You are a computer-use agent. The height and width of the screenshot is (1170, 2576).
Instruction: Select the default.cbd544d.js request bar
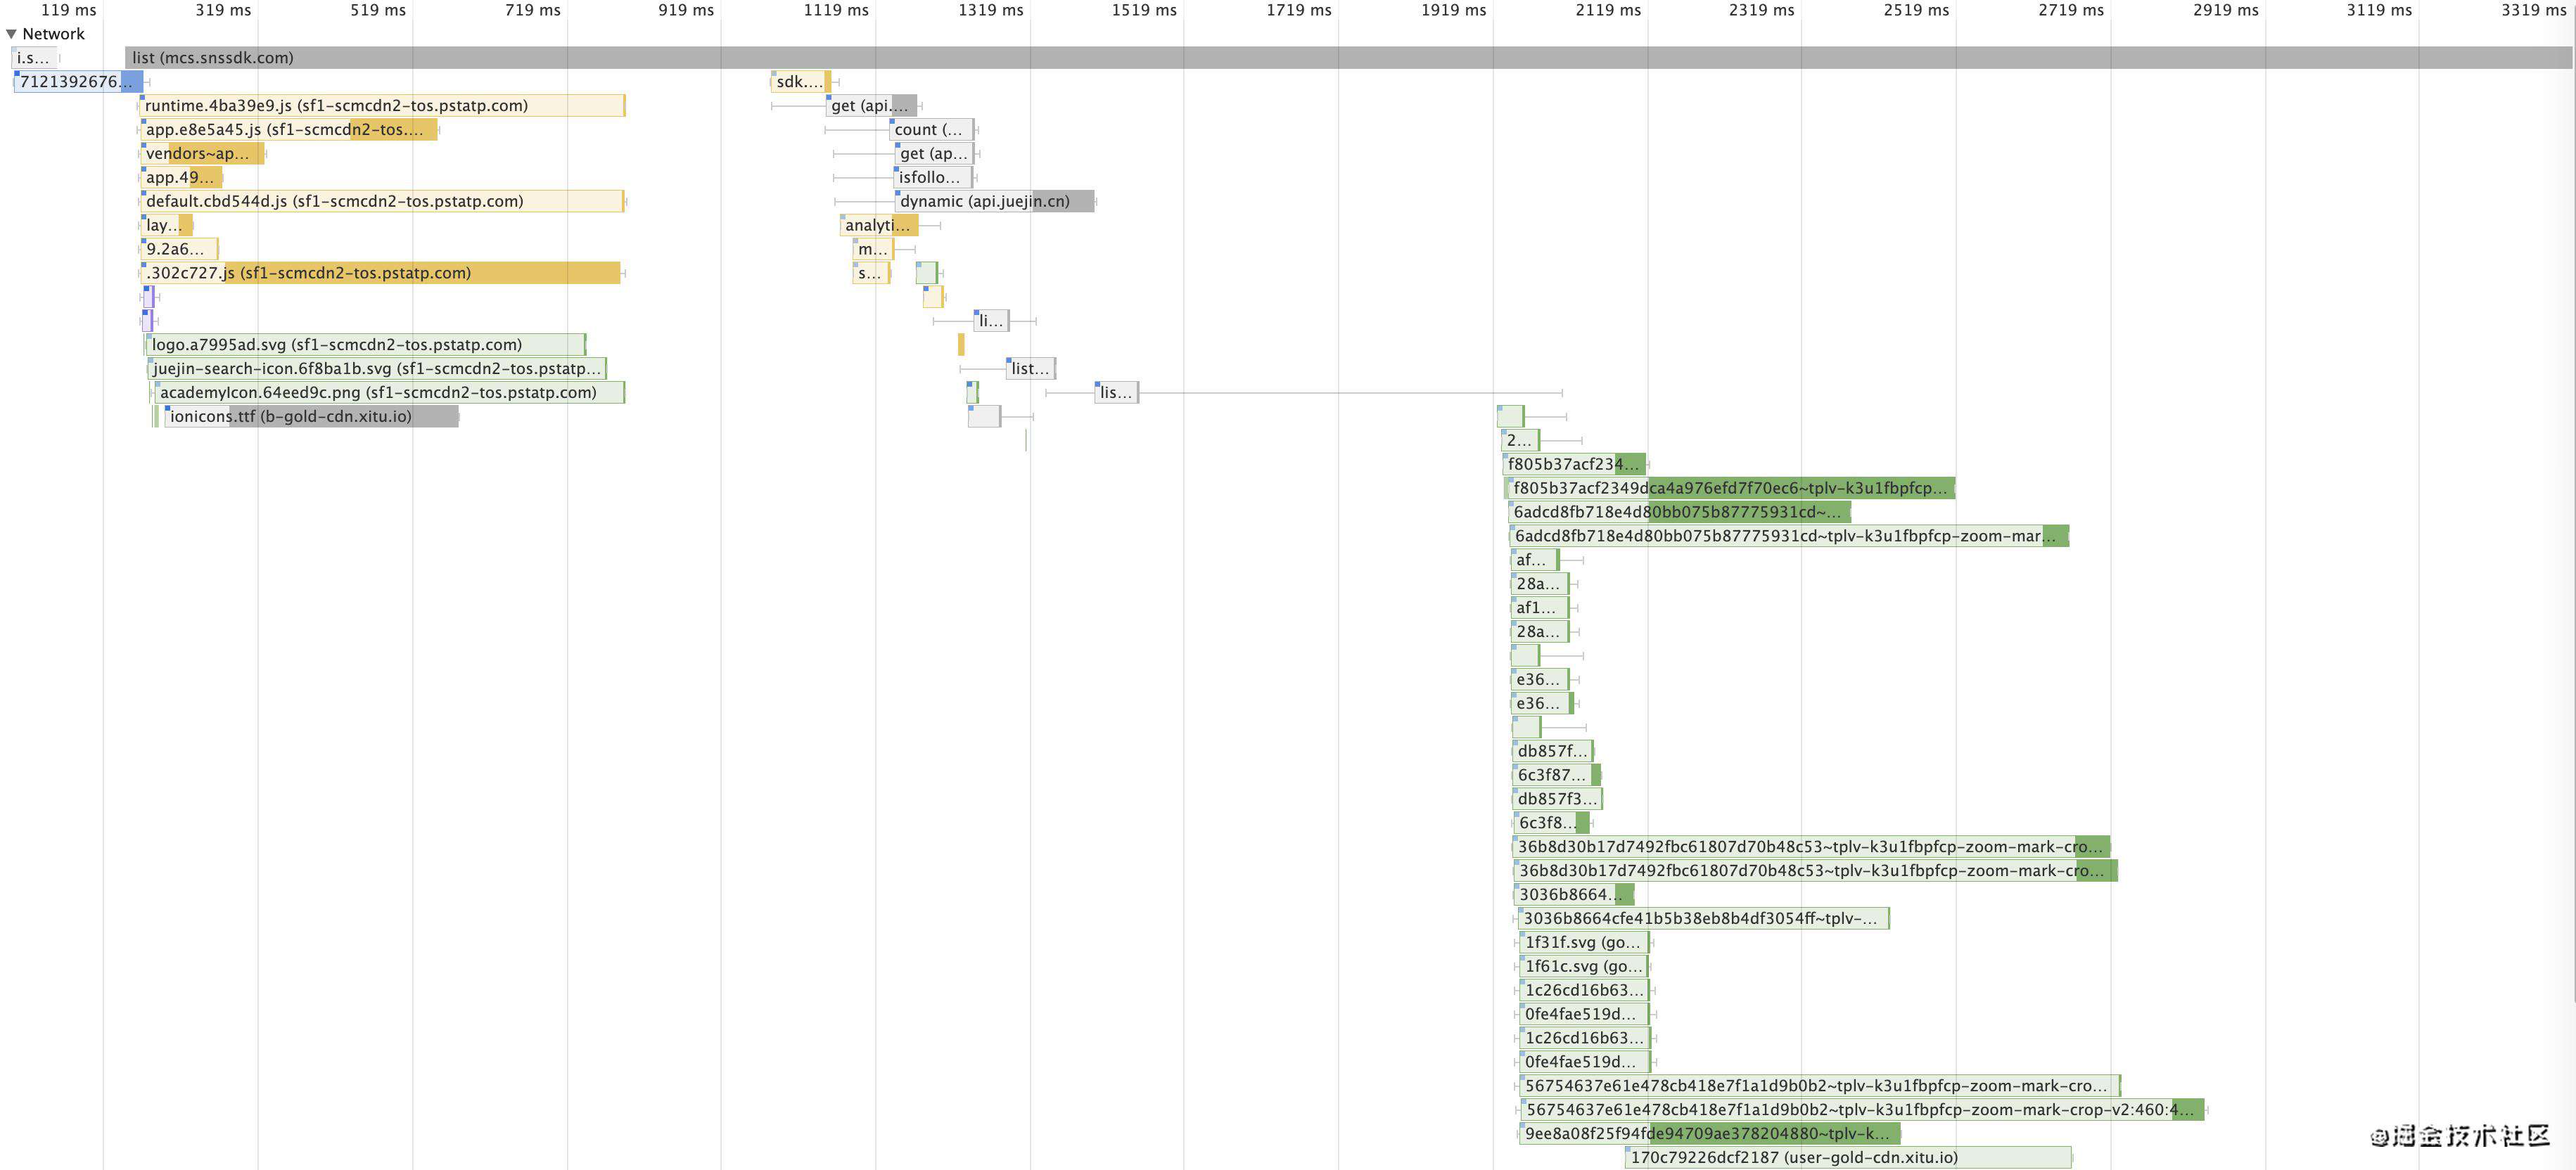click(x=383, y=202)
